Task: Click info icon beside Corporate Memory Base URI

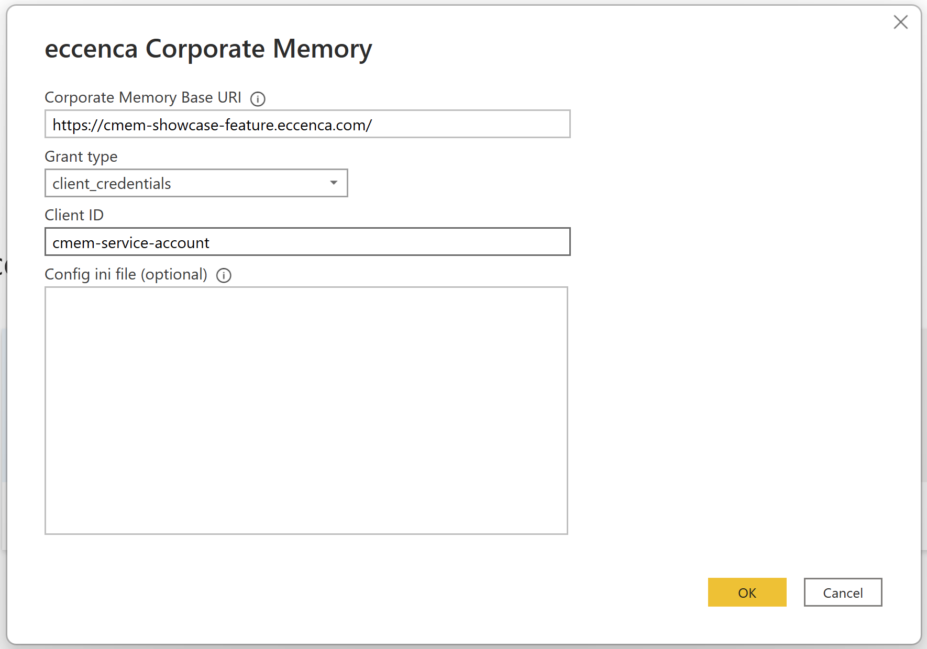Action: (x=258, y=99)
